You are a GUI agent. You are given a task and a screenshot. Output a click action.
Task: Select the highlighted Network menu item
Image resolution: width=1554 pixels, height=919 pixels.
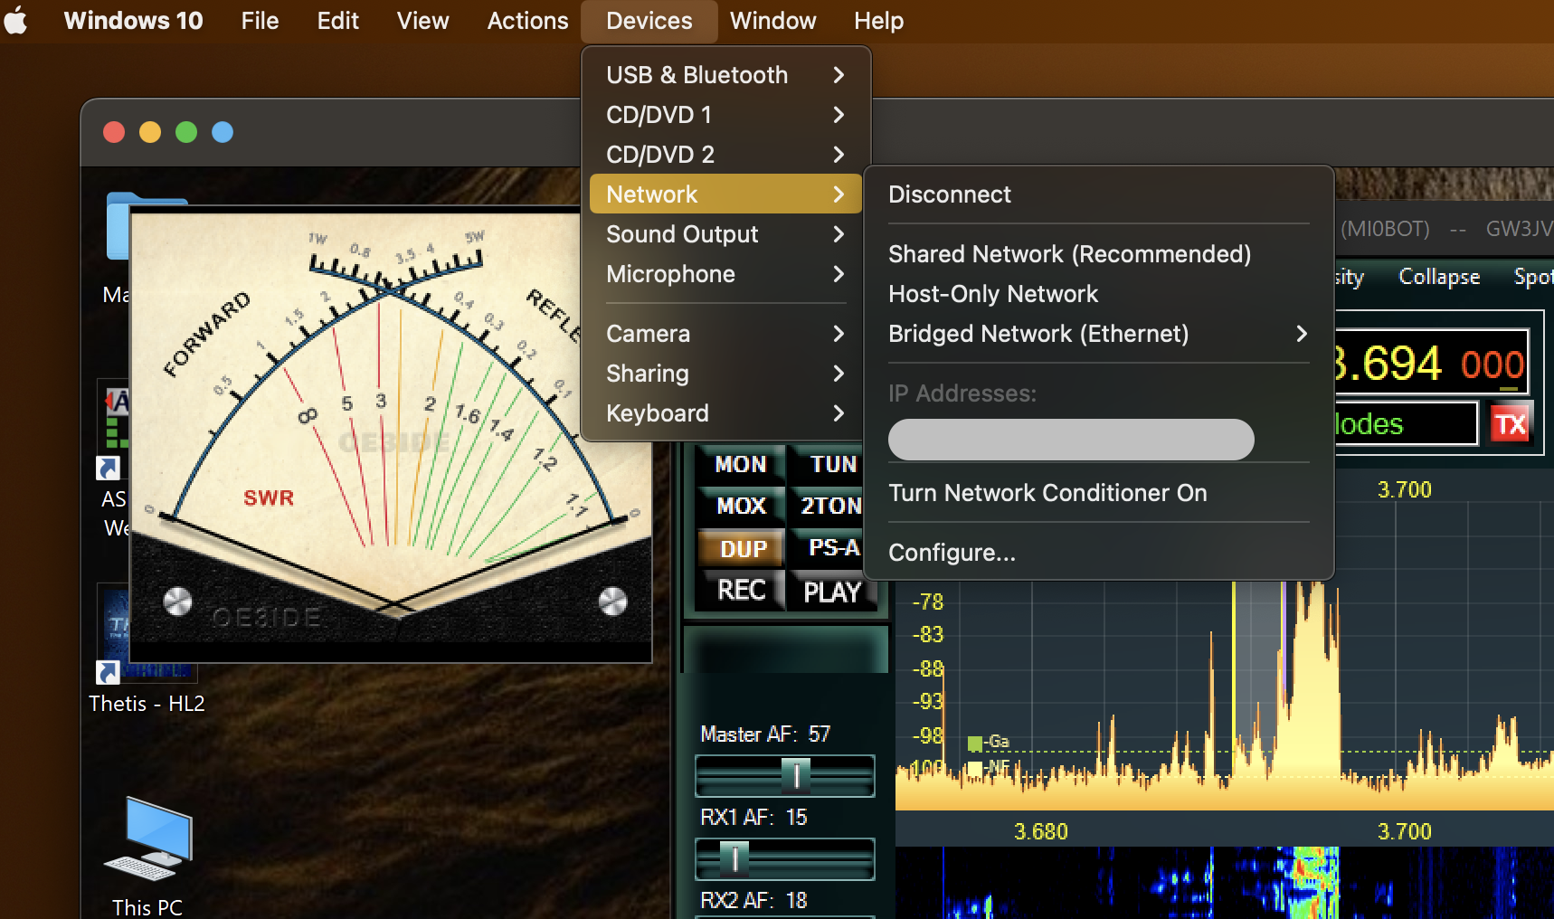tap(725, 194)
